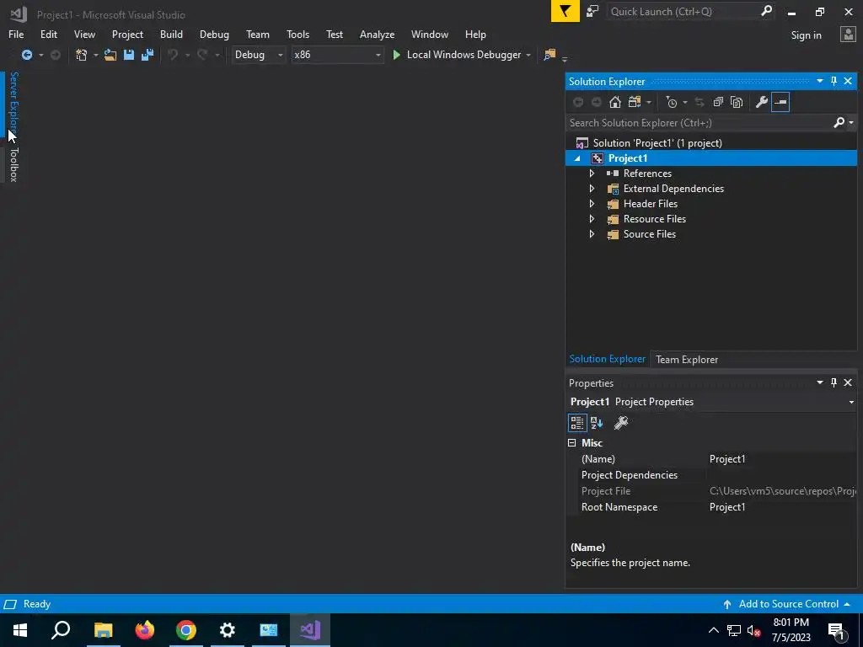Expand the References node

[592, 174]
